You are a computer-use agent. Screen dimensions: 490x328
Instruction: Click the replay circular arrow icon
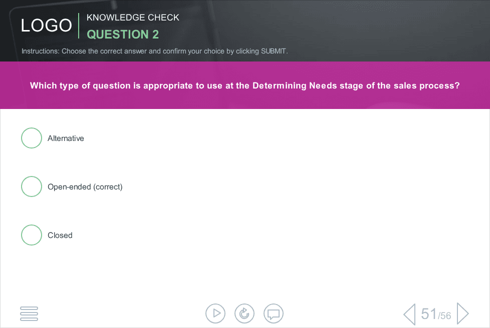pyautogui.click(x=244, y=313)
